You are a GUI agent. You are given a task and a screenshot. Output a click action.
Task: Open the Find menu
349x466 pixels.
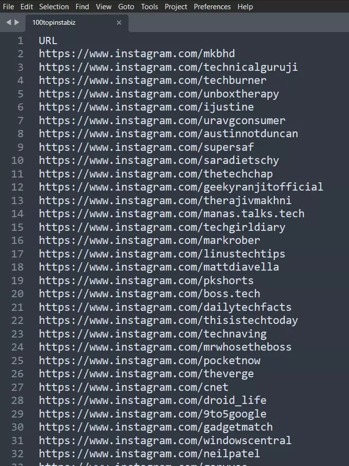click(x=82, y=6)
